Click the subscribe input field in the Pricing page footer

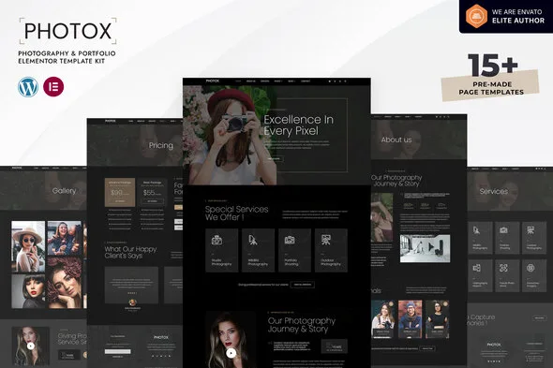117,351
